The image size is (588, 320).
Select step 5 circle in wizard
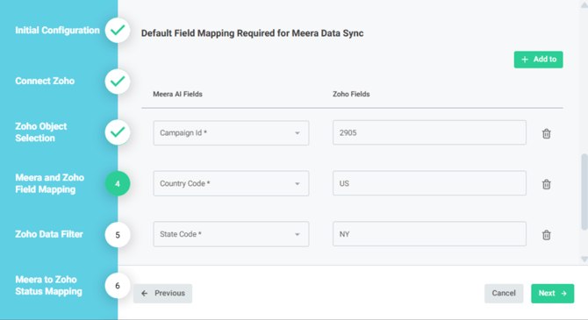[118, 235]
